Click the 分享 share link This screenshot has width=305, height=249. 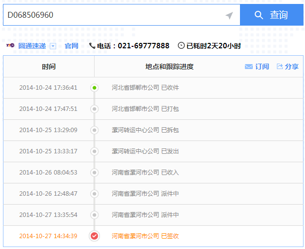(x=292, y=67)
